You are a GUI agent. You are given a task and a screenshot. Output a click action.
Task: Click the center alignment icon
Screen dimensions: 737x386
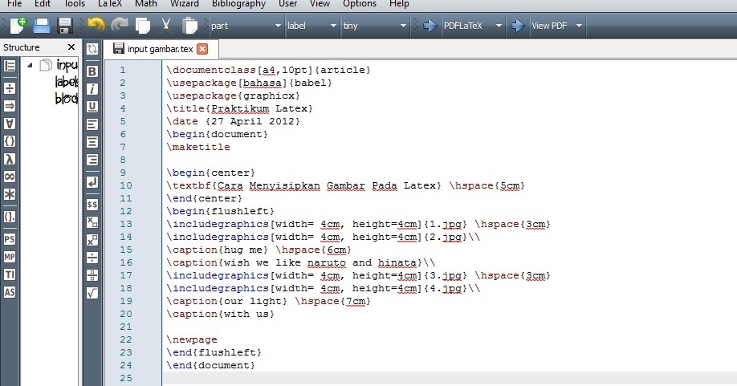pyautogui.click(x=92, y=142)
